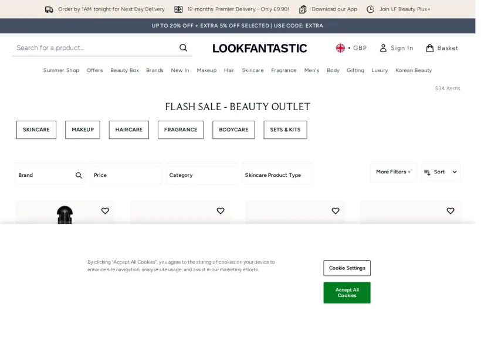Open the Men's nav menu
Viewport: 481px width, 338px height.
coord(311,70)
